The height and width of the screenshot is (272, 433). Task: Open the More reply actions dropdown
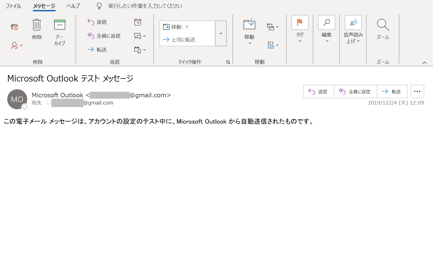click(140, 50)
